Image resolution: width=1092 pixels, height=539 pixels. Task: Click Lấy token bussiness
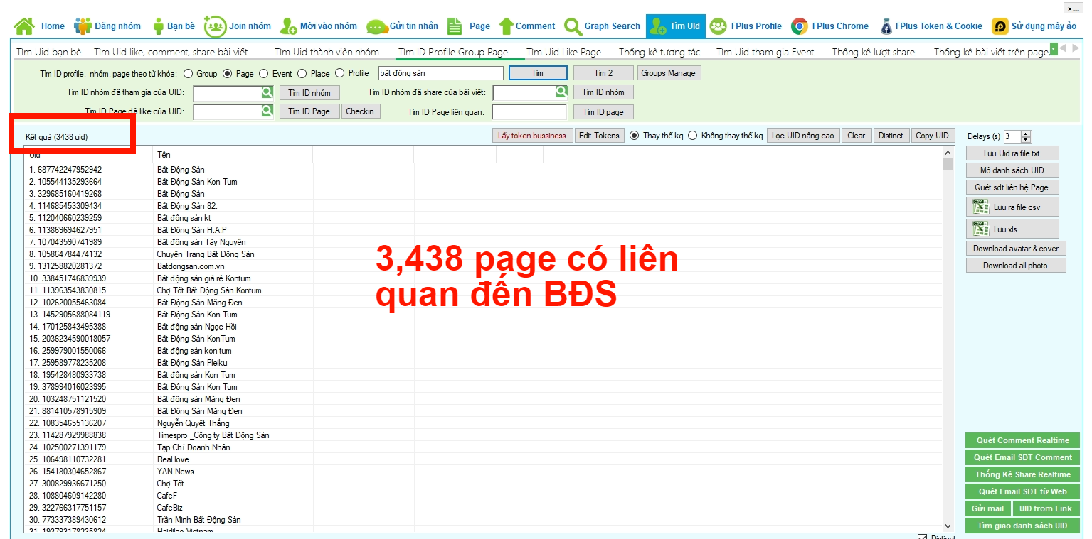[532, 136]
